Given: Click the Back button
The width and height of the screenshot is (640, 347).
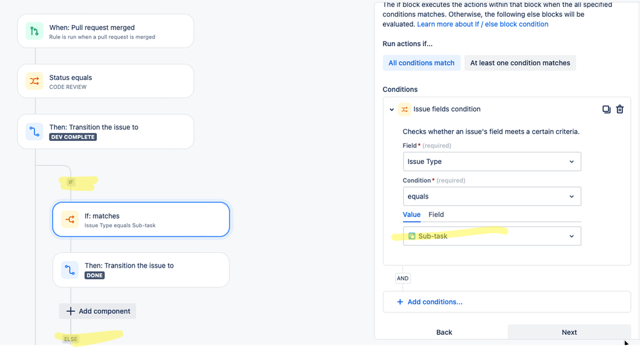Looking at the screenshot, I should pos(444,332).
